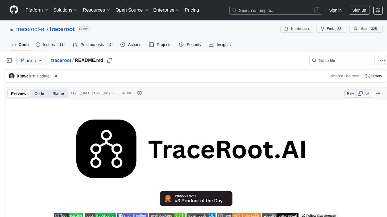
Task: Fork the repository
Action: coord(332,29)
